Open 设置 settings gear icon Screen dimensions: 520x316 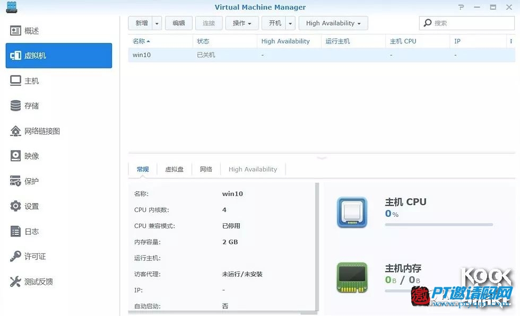click(16, 206)
